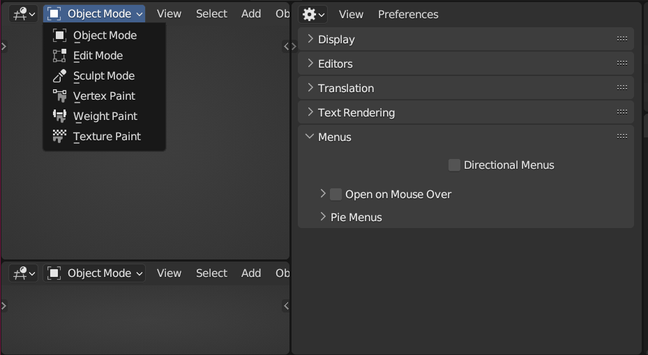This screenshot has width=648, height=355.
Task: Open View menu in Preferences header
Action: [x=352, y=15]
